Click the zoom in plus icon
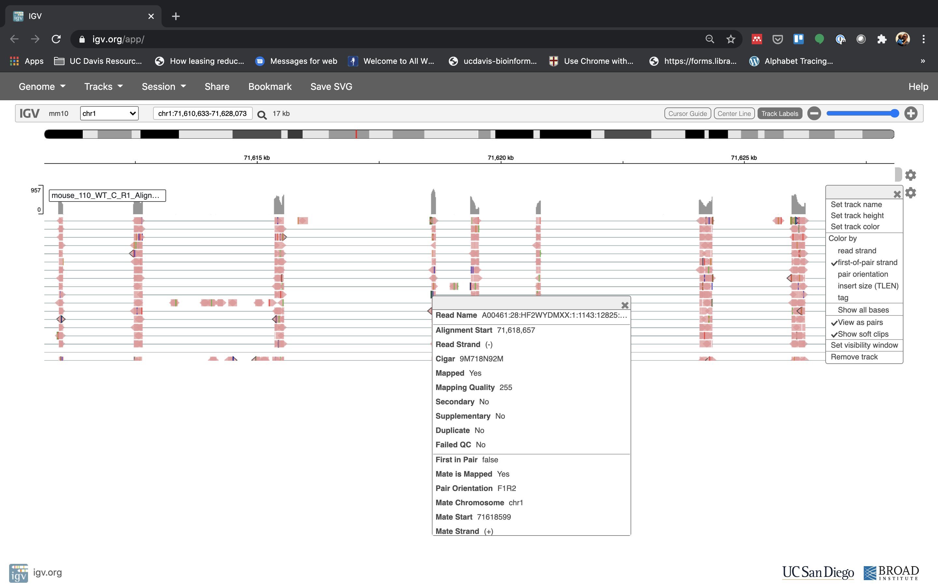 [911, 114]
